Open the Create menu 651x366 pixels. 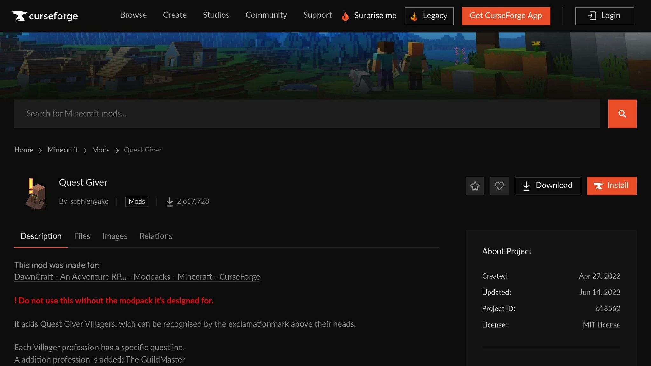tap(175, 15)
